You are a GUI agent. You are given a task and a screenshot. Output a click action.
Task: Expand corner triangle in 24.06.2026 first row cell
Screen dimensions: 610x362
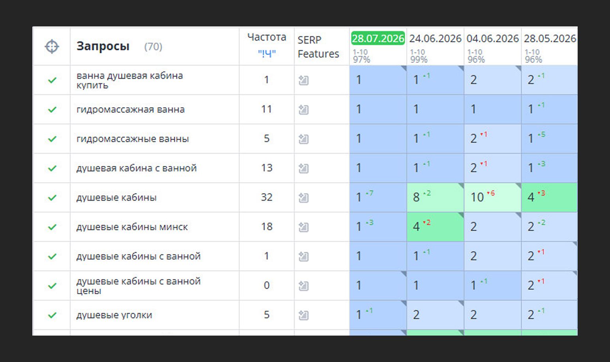(461, 68)
